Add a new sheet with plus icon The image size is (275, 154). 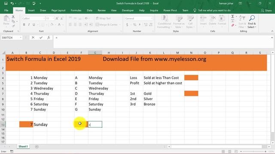coord(37,147)
